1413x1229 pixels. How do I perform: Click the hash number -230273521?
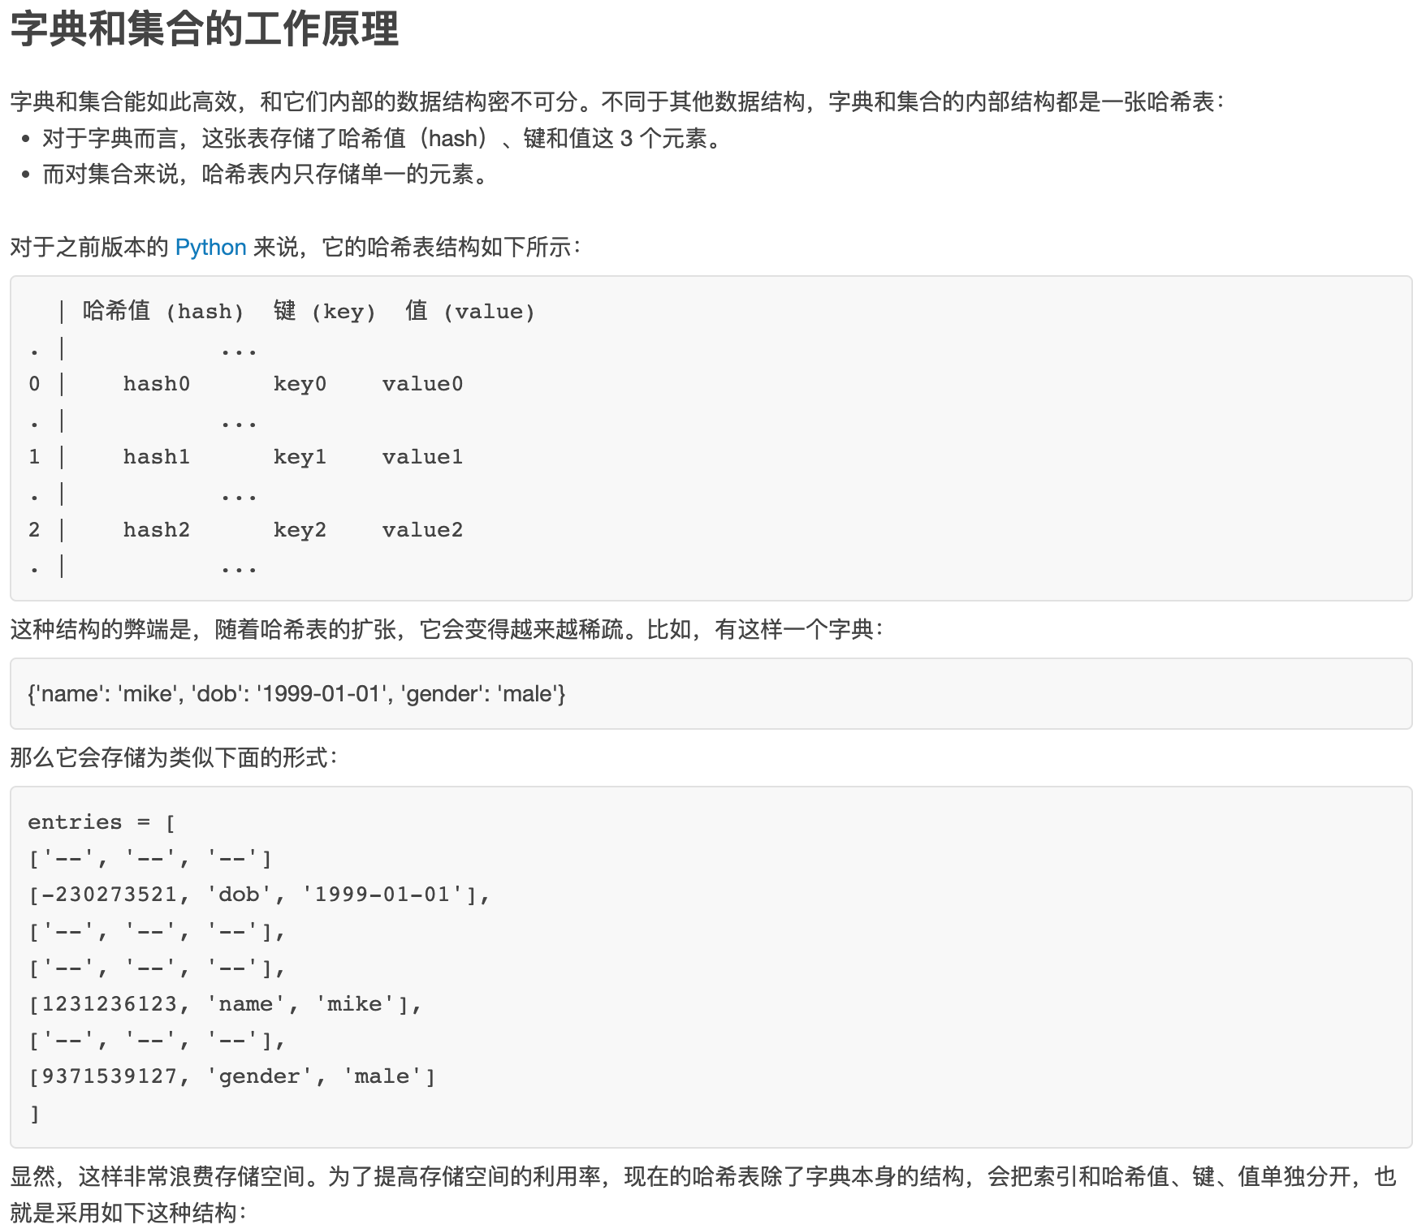pyautogui.click(x=109, y=895)
